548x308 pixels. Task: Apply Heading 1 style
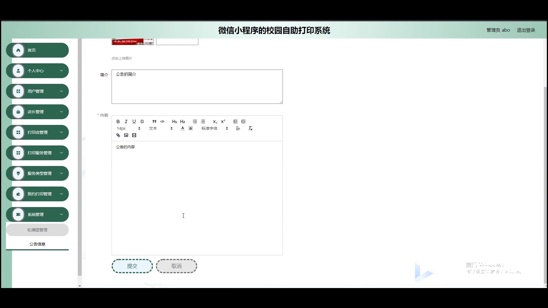(x=174, y=121)
